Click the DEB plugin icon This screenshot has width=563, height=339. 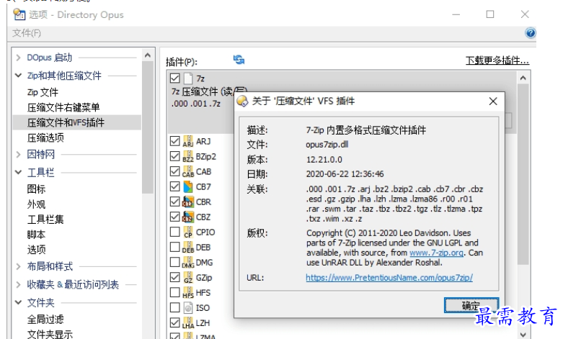tap(187, 248)
